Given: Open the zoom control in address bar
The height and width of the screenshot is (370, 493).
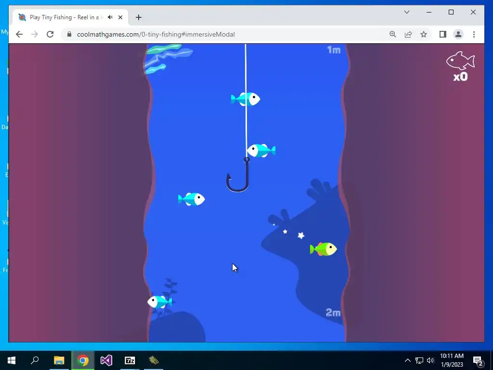Looking at the screenshot, I should click(x=393, y=34).
